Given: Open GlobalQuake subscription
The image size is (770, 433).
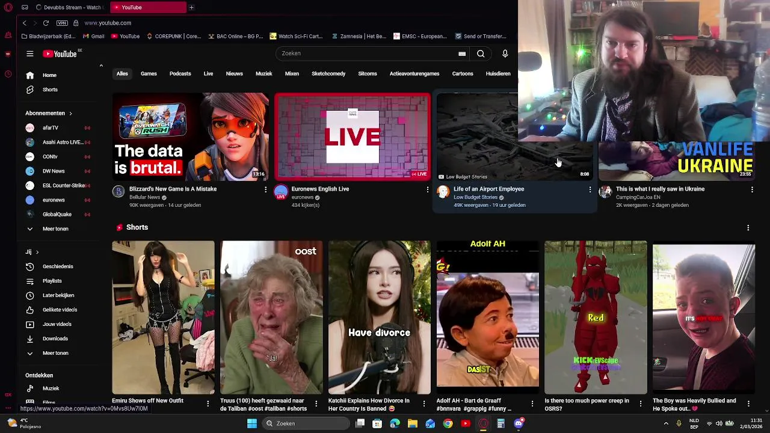Looking at the screenshot, I should pyautogui.click(x=58, y=214).
